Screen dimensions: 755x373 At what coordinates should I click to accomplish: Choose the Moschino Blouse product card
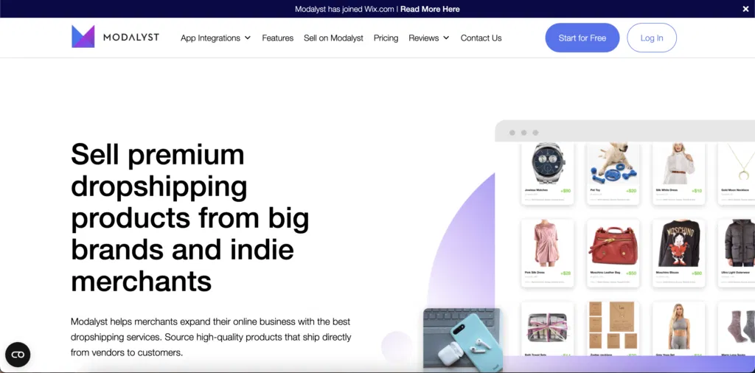[678, 253]
